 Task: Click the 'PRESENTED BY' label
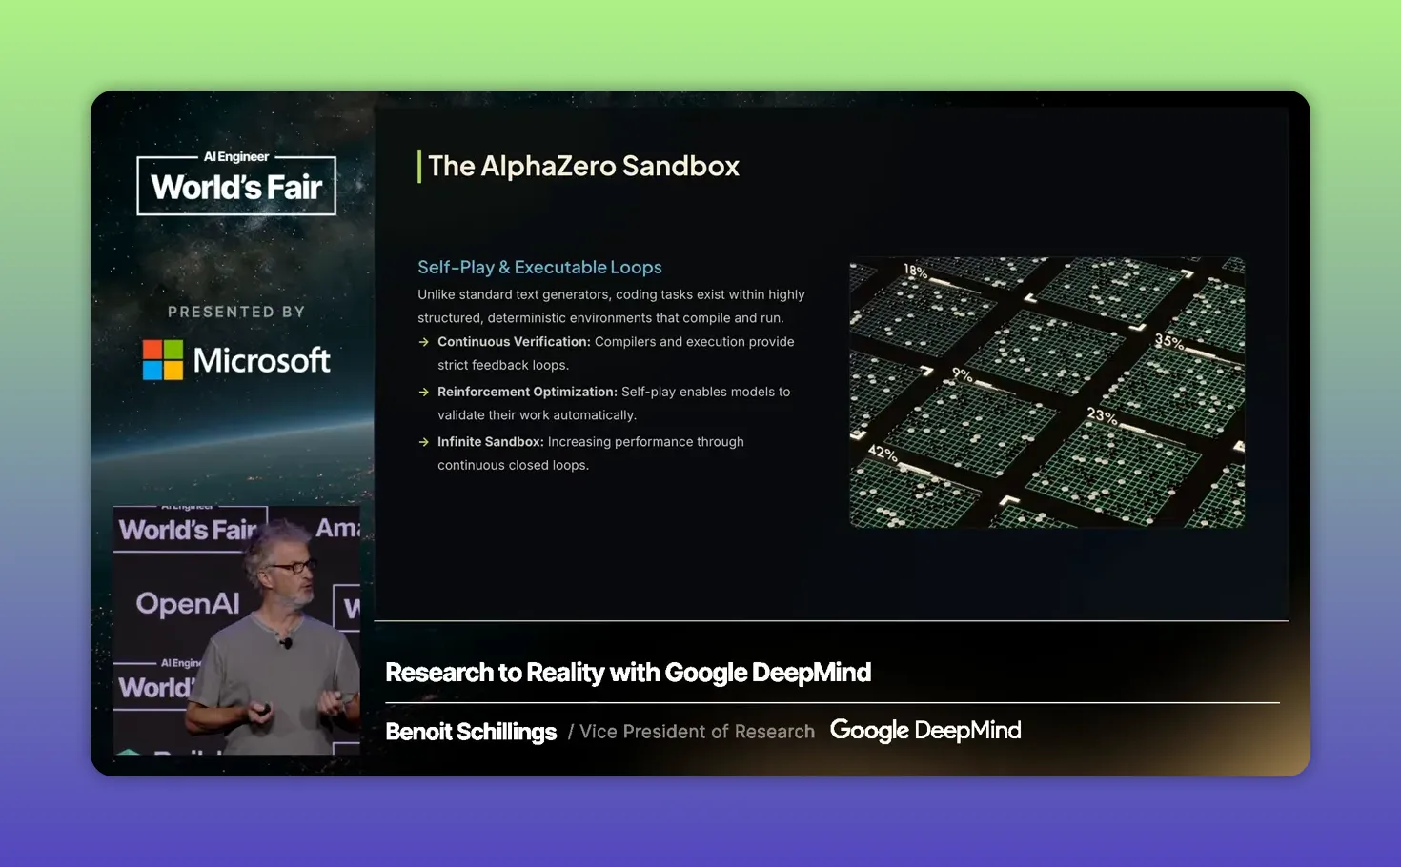236,312
